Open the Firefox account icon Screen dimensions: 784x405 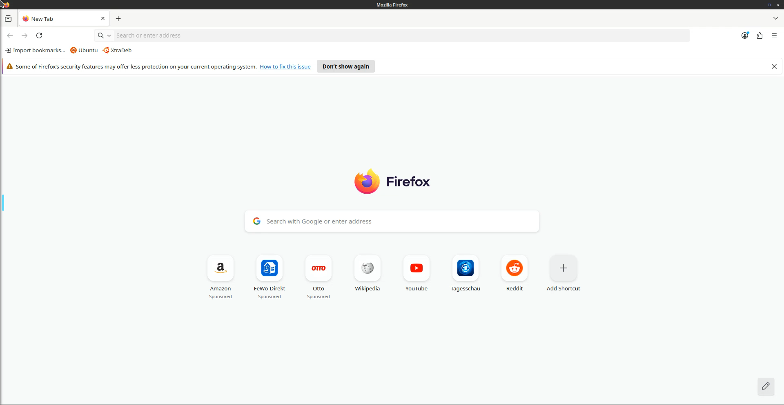click(x=745, y=35)
